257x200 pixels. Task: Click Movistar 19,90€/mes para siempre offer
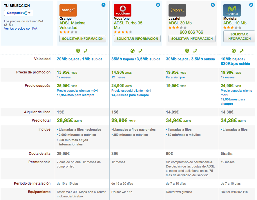point(233,102)
